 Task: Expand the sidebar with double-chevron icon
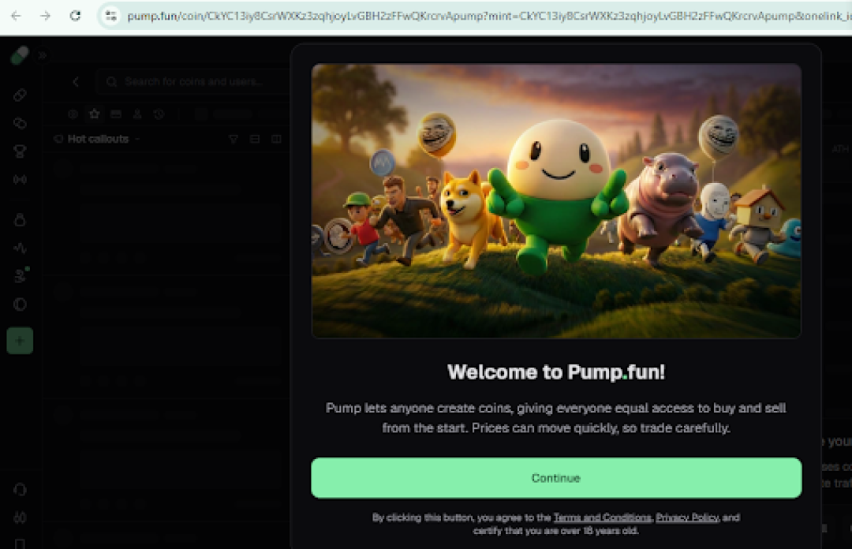coord(43,55)
